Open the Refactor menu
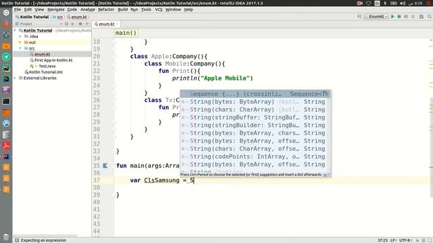 106,9
